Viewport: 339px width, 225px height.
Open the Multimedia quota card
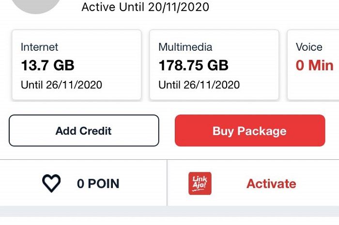[214, 65]
